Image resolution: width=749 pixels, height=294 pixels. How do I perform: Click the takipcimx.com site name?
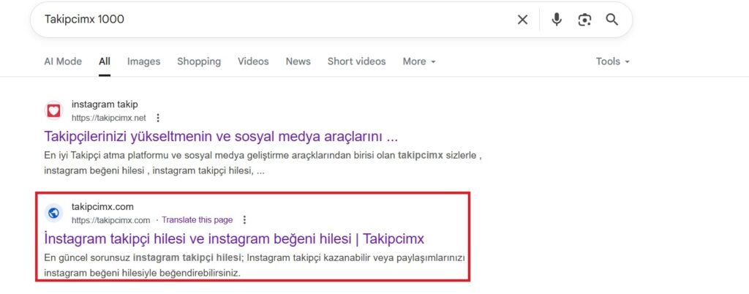[102, 207]
